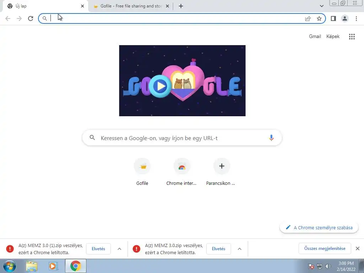Open the side panel icon
364x273 pixels.
click(333, 18)
